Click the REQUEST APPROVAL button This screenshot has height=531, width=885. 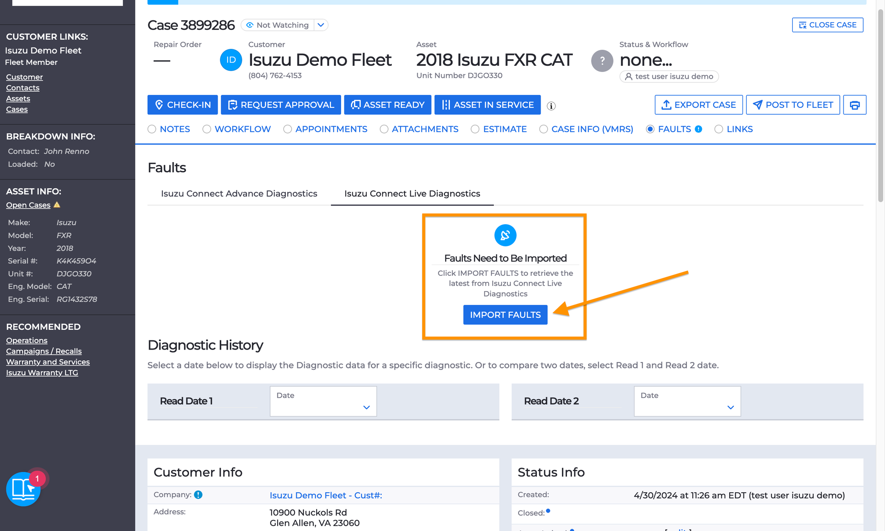tap(281, 105)
